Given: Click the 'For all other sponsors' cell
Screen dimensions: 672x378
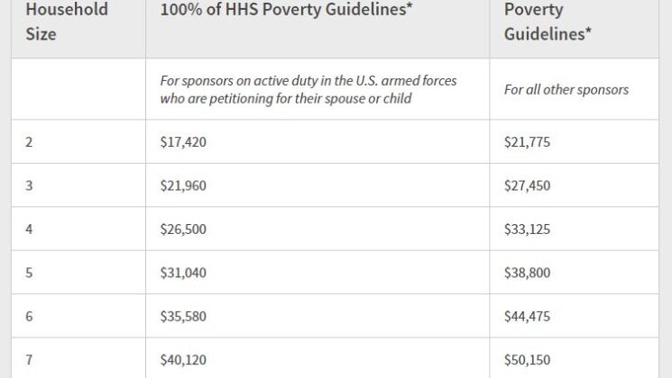Looking at the screenshot, I should 566,89.
